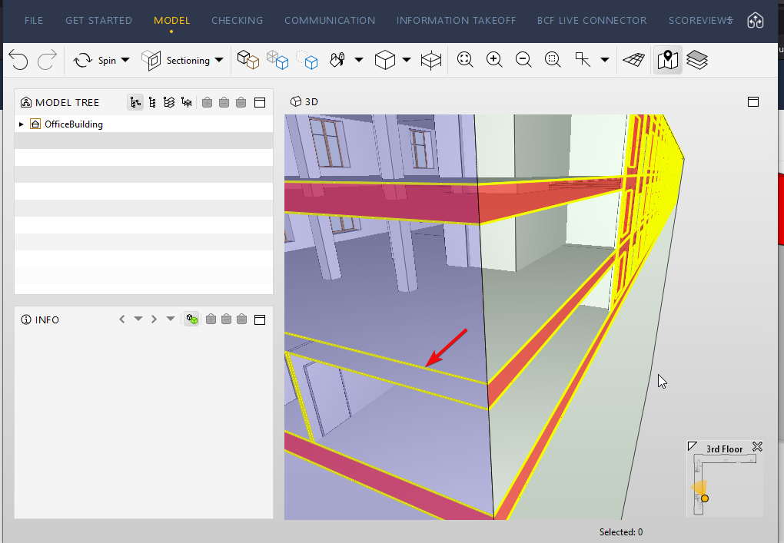
Task: Click Info panel remove from basket icon
Action: 227,319
